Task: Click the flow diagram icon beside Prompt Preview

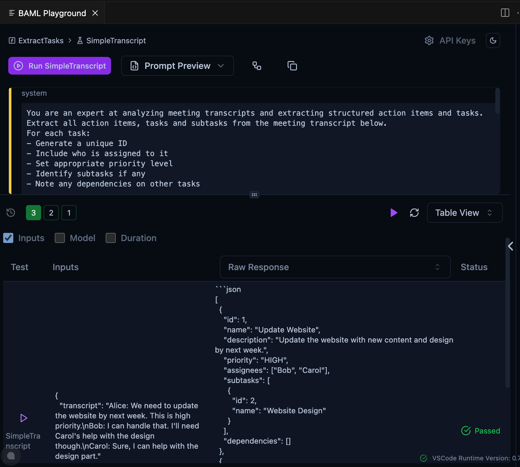Action: tap(257, 66)
